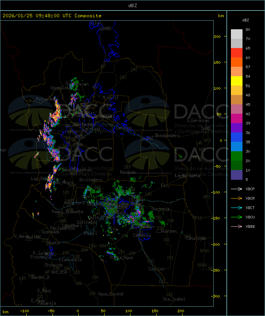
Task: Click the Canalejas label on map
Action: pos(196,238)
